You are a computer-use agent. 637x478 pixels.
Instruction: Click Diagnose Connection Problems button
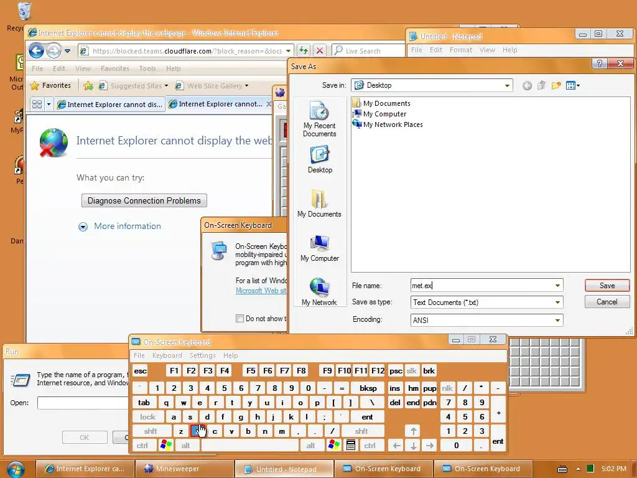point(144,200)
